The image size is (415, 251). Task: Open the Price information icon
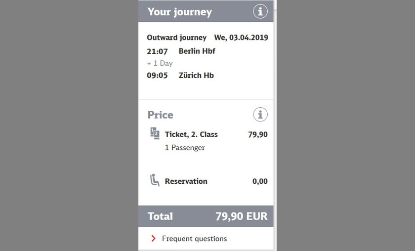tap(260, 115)
